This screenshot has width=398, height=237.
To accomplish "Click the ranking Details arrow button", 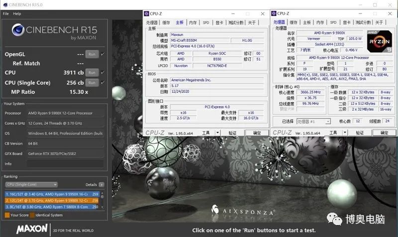I will tap(101, 184).
